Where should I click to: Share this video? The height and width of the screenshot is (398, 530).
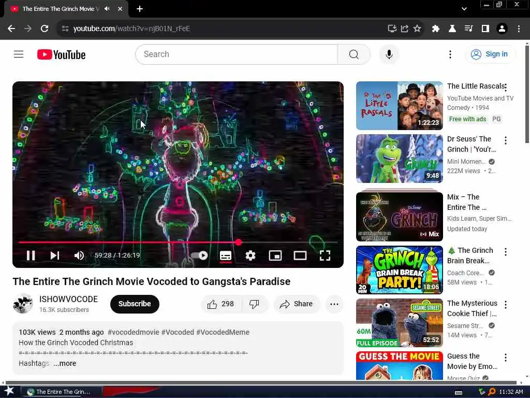296,304
